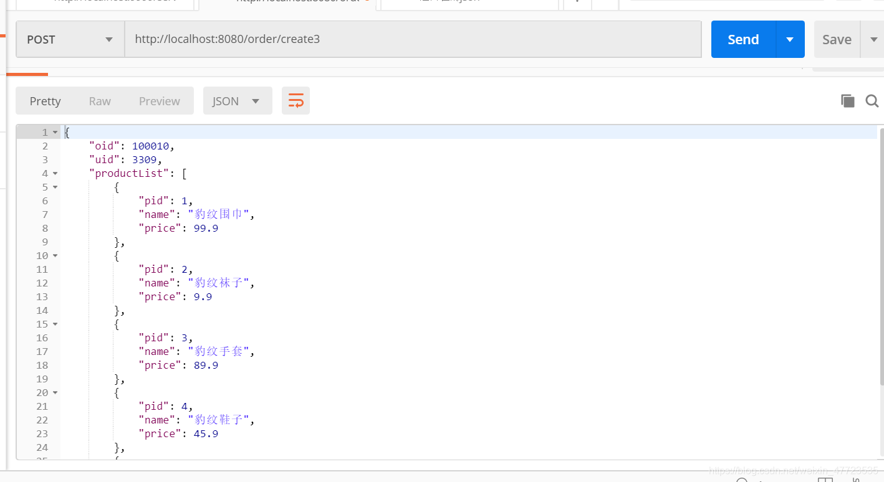The width and height of the screenshot is (884, 482).
Task: Click the price value 89.9
Action: (x=206, y=366)
